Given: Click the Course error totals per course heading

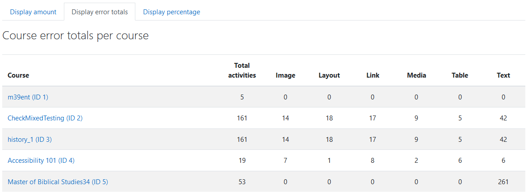Looking at the screenshot, I should coord(75,36).
